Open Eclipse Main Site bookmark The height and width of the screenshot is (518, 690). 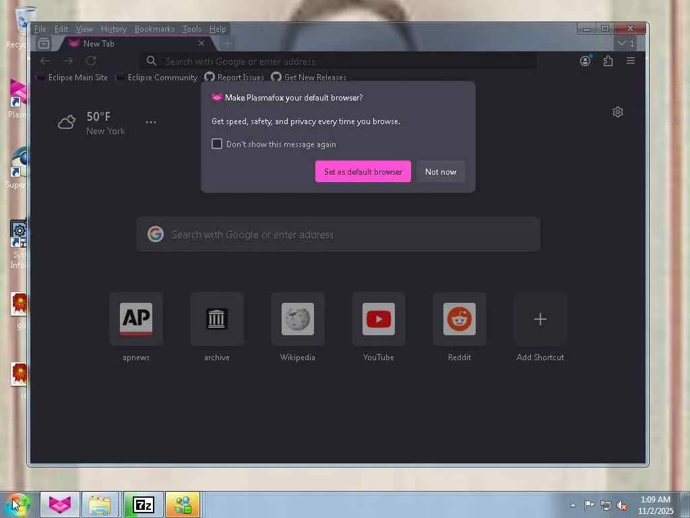pyautogui.click(x=72, y=78)
